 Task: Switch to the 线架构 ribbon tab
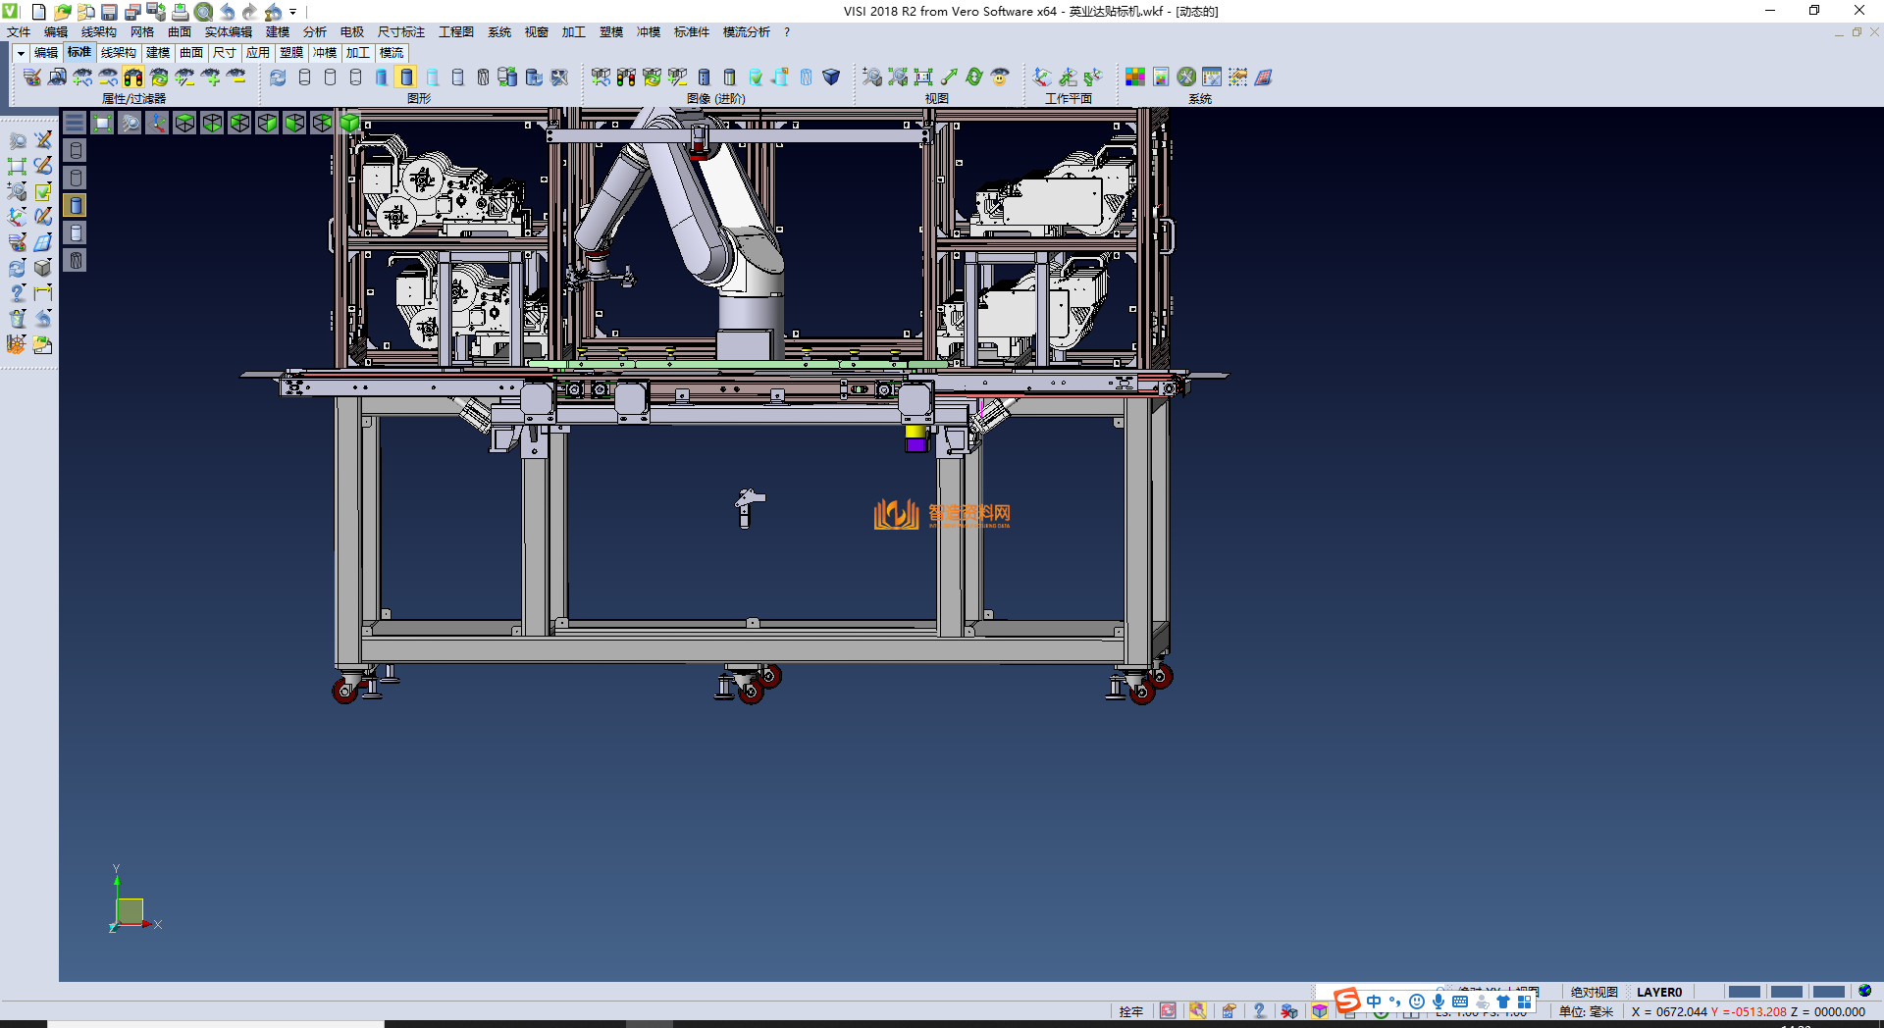tap(118, 53)
